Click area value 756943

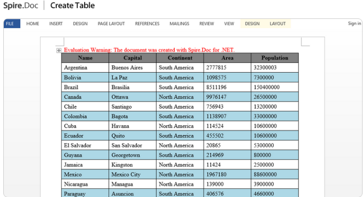(215, 106)
